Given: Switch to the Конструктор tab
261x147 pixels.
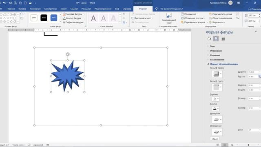Looking at the screenshot, I should click(51, 9).
